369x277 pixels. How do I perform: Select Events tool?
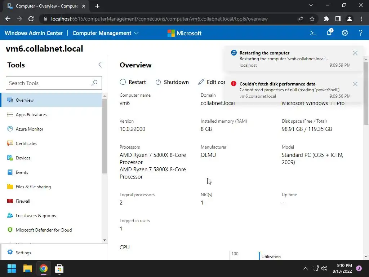51,172
